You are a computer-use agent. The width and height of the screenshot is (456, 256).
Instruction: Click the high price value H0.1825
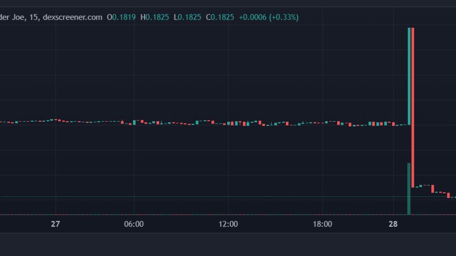point(155,17)
